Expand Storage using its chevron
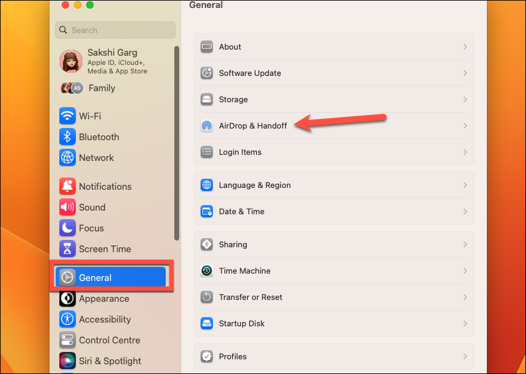The height and width of the screenshot is (374, 526). tap(465, 99)
